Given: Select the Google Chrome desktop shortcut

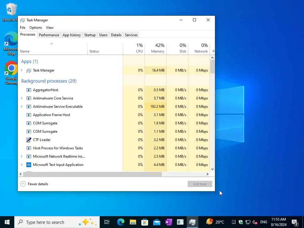Looking at the screenshot, I should coord(11,73).
